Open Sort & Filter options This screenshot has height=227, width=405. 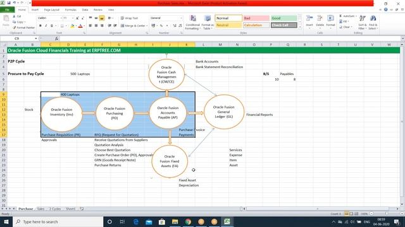coord(363,22)
